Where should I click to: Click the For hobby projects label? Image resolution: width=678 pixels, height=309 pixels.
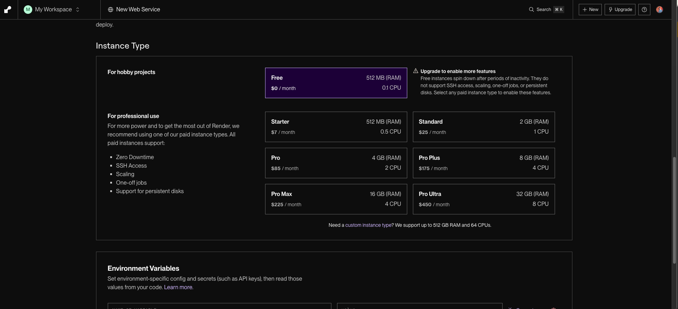pyautogui.click(x=131, y=72)
